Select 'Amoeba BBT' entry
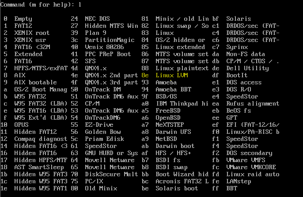Viewport: 303px width, 197px height. pos(174,89)
